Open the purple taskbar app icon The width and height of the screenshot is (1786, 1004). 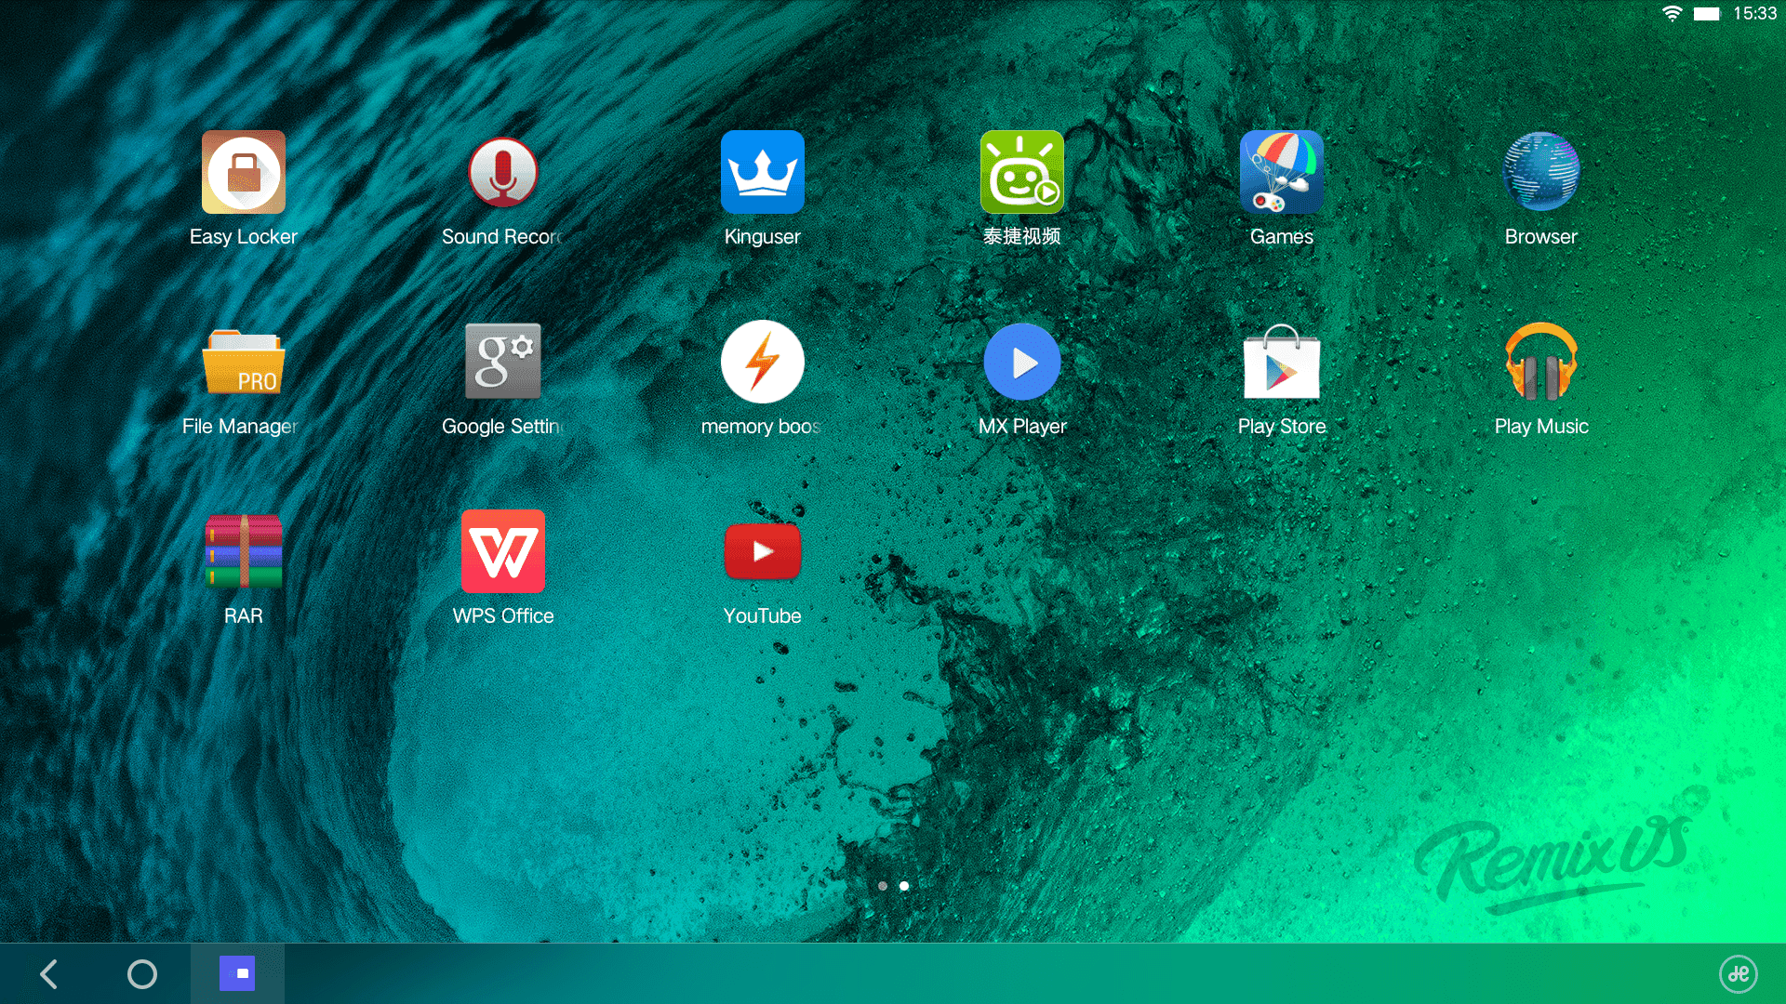(x=237, y=973)
